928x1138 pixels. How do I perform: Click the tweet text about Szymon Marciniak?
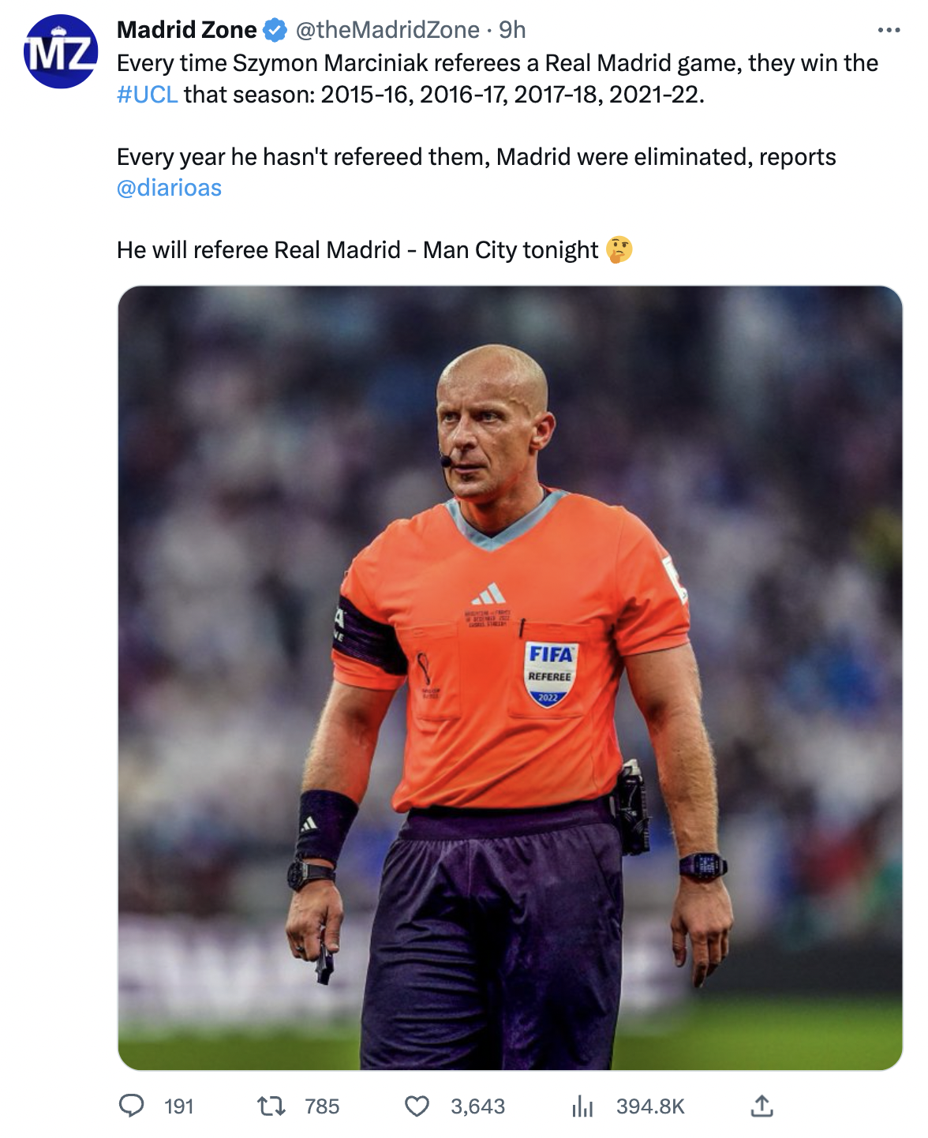tap(497, 63)
